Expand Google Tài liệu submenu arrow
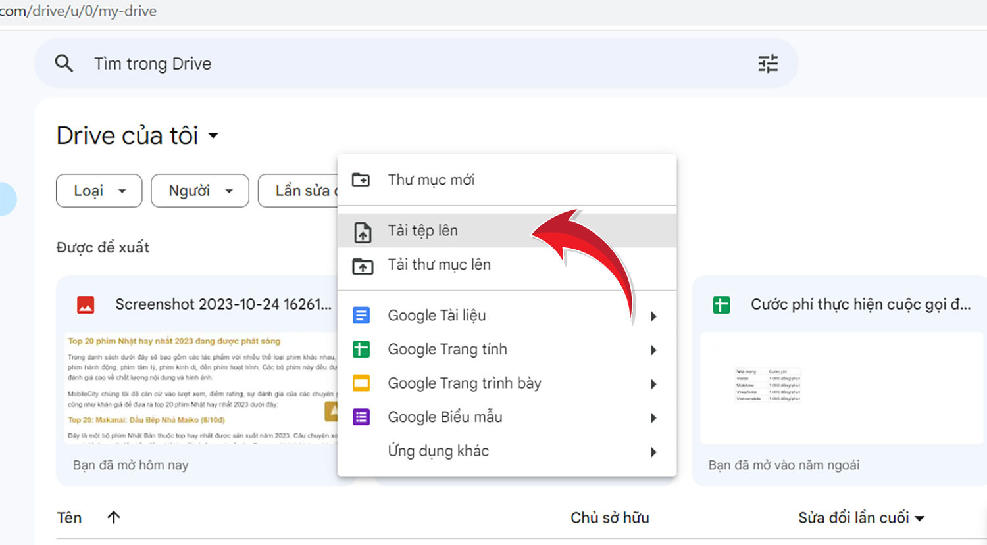The height and width of the screenshot is (545, 987). tap(653, 316)
